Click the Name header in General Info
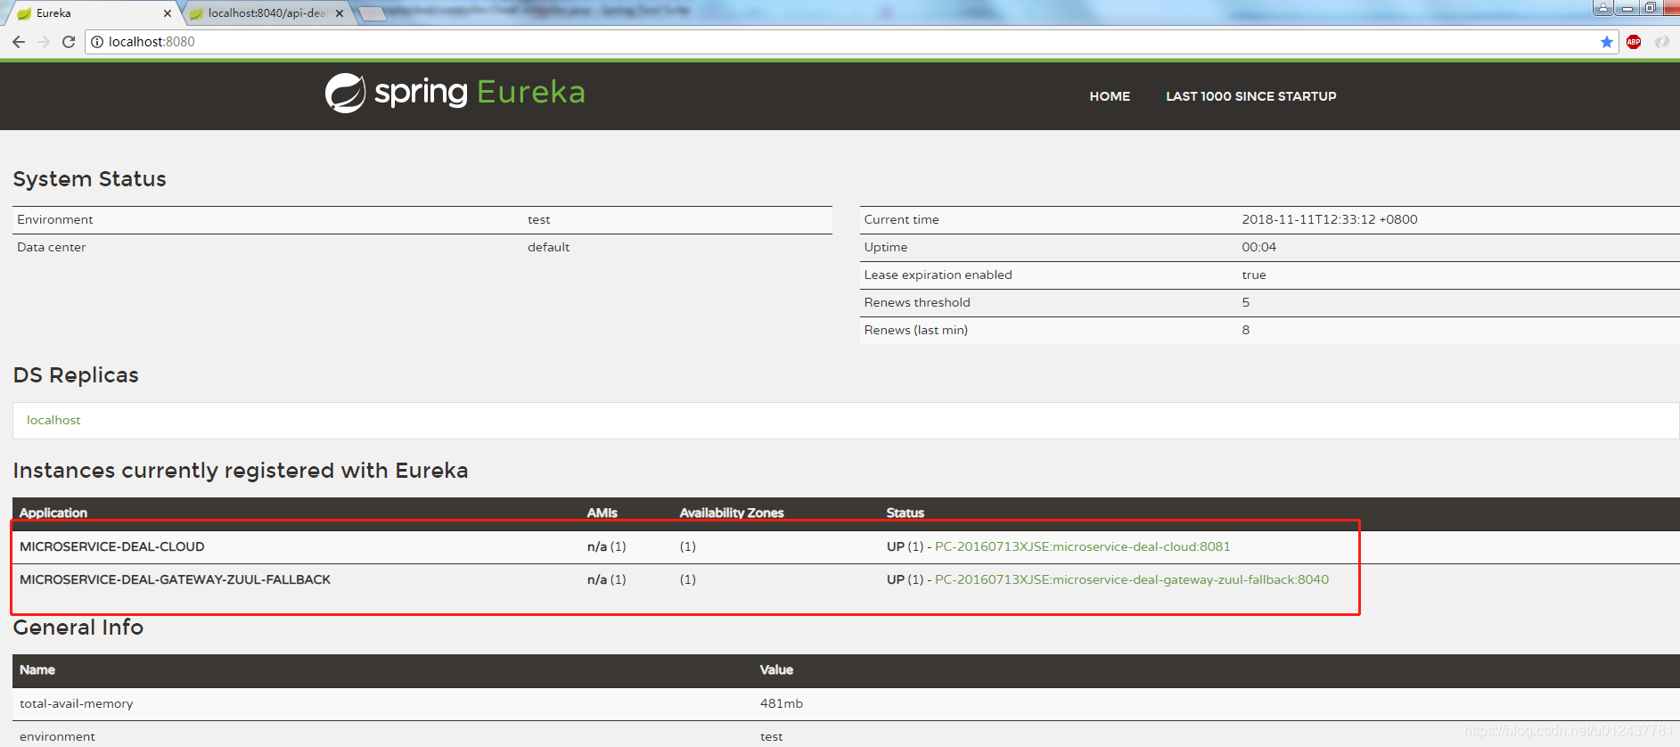This screenshot has width=1680, height=747. point(37,669)
